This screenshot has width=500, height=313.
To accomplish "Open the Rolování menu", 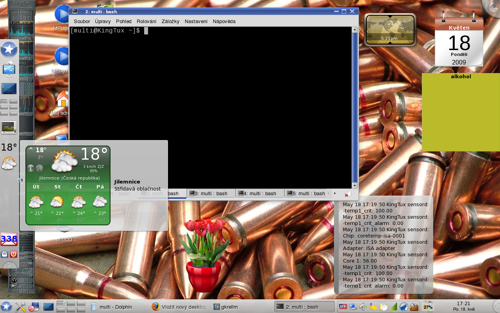I will (146, 22).
